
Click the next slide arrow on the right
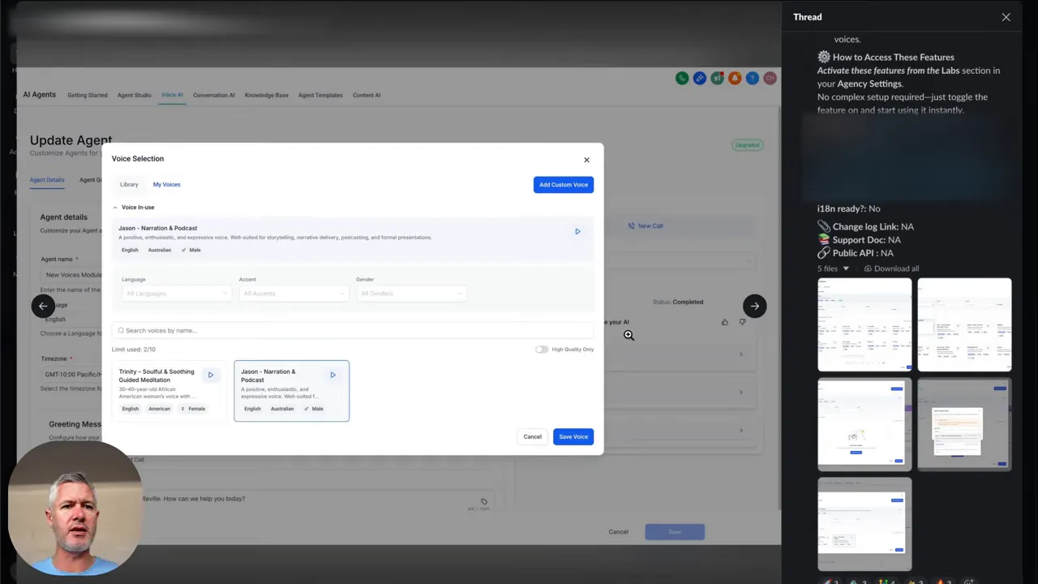754,306
